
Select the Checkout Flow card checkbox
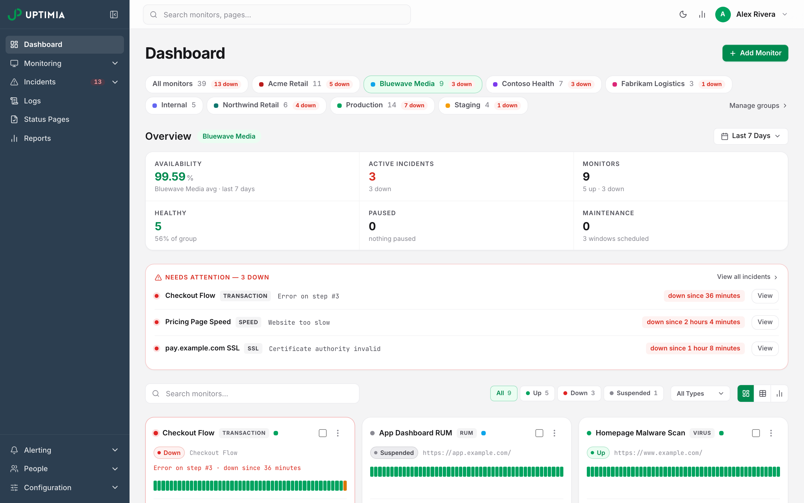323,433
